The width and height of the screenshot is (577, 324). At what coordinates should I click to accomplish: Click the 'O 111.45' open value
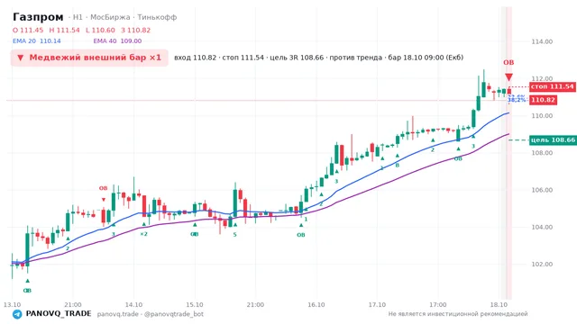[28, 30]
